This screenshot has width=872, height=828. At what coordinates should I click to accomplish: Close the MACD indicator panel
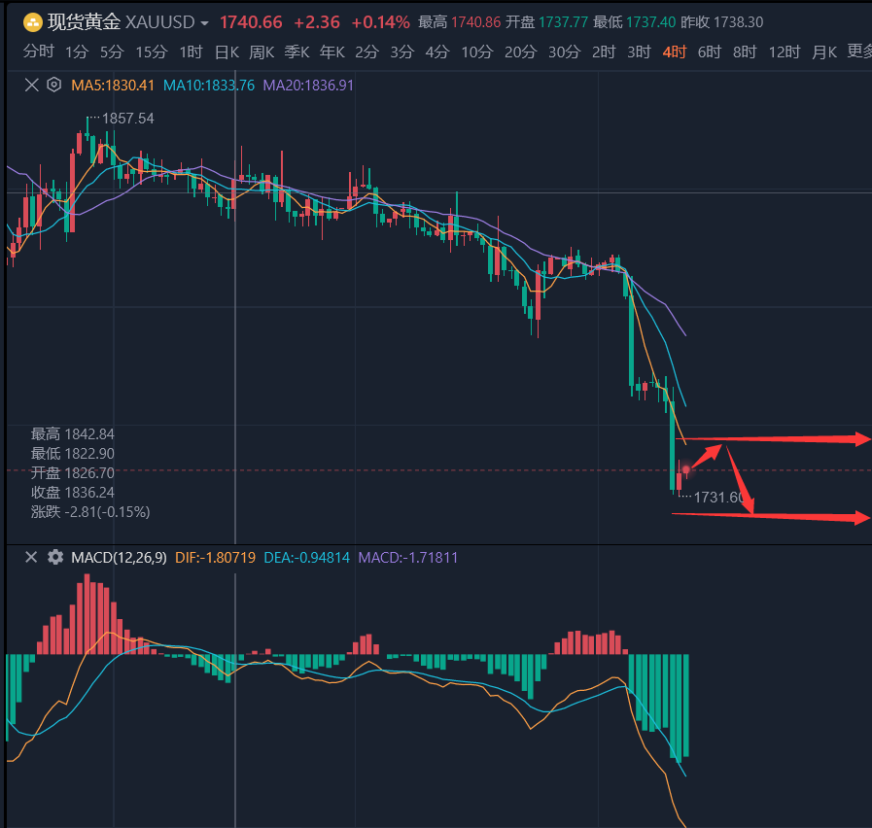[x=31, y=557]
